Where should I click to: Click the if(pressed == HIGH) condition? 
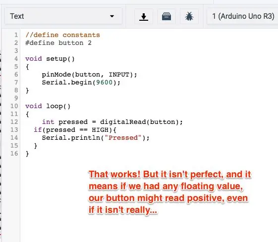pos(75,130)
